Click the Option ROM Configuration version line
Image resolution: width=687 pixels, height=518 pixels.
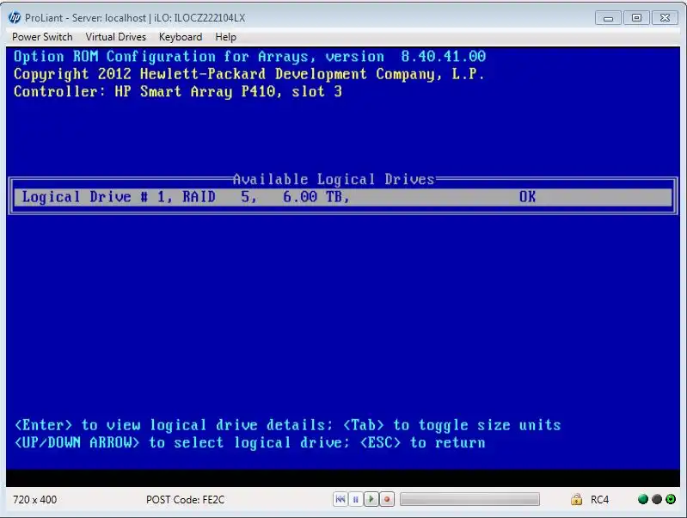point(249,57)
